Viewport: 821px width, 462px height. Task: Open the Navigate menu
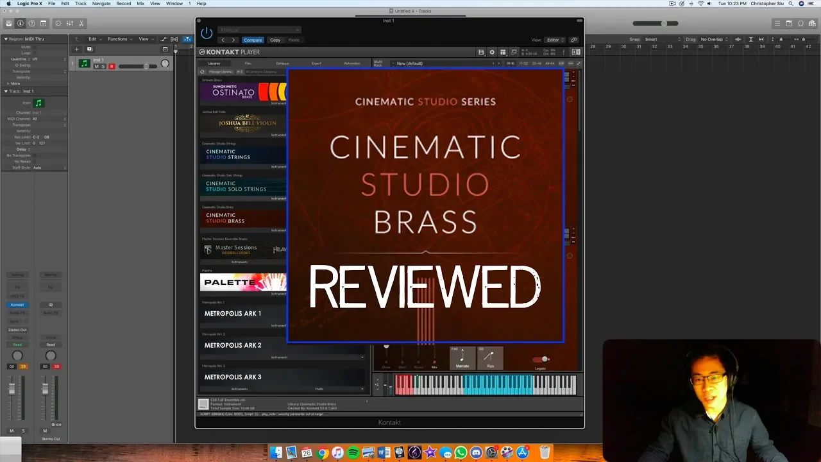(101, 3)
